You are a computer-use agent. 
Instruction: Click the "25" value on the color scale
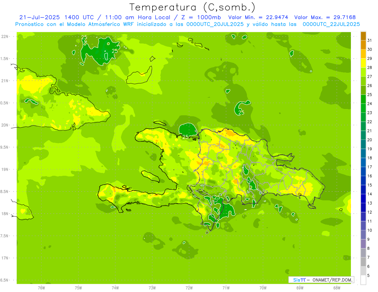pyautogui.click(x=370, y=94)
